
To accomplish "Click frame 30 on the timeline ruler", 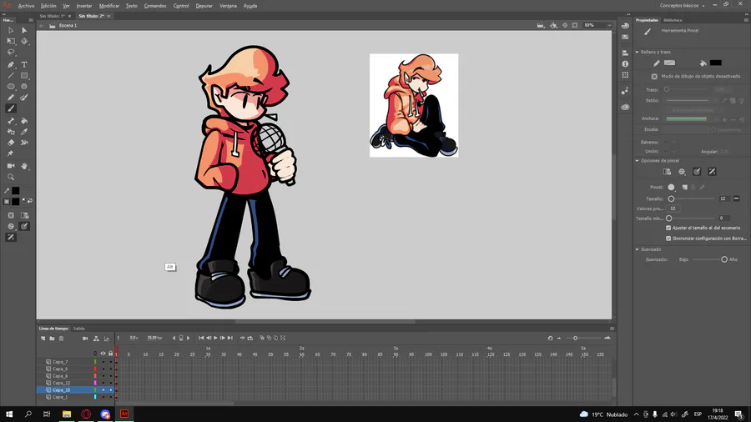I will [208, 354].
